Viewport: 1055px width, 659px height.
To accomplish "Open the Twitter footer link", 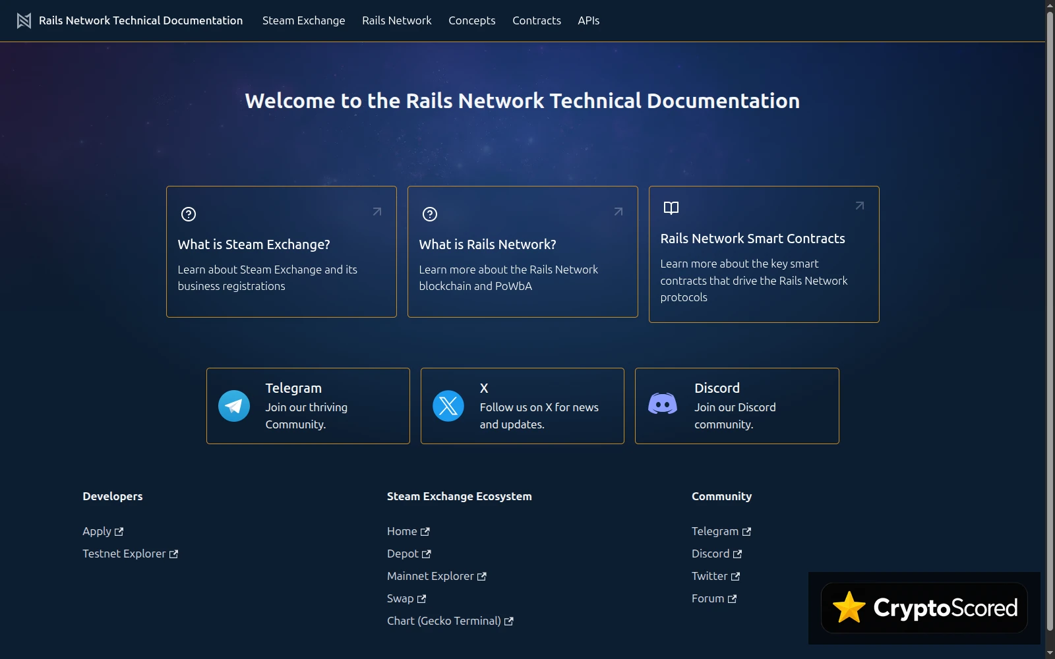I will click(x=709, y=576).
